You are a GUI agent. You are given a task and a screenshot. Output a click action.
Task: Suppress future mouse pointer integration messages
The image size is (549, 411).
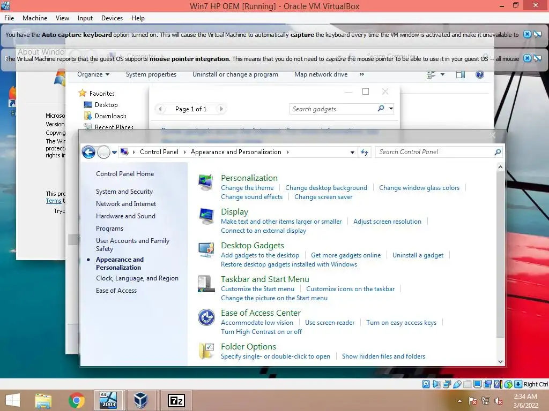(x=537, y=58)
